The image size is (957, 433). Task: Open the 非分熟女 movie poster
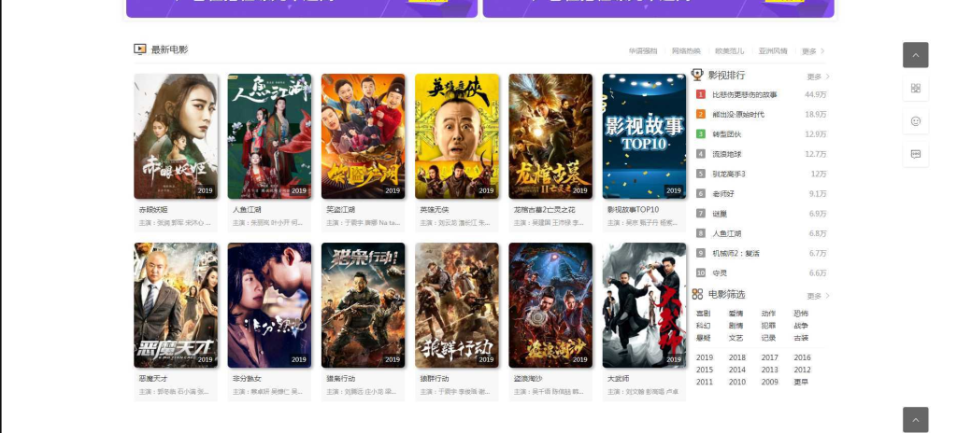[x=269, y=305]
